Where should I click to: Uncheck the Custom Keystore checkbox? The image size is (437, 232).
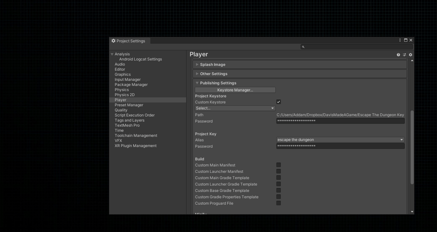[279, 102]
